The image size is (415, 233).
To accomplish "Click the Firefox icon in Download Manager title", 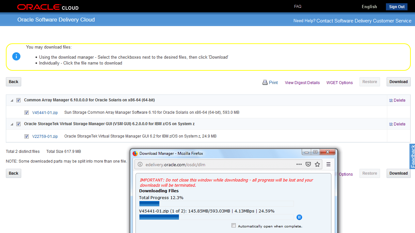I will pyautogui.click(x=135, y=153).
